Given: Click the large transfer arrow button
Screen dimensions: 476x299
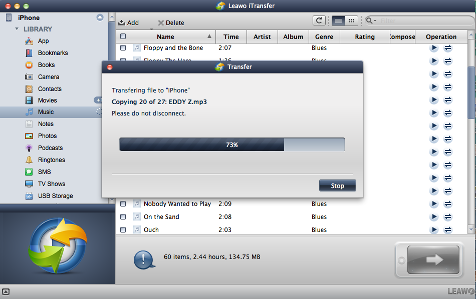Looking at the screenshot, I should [x=433, y=259].
